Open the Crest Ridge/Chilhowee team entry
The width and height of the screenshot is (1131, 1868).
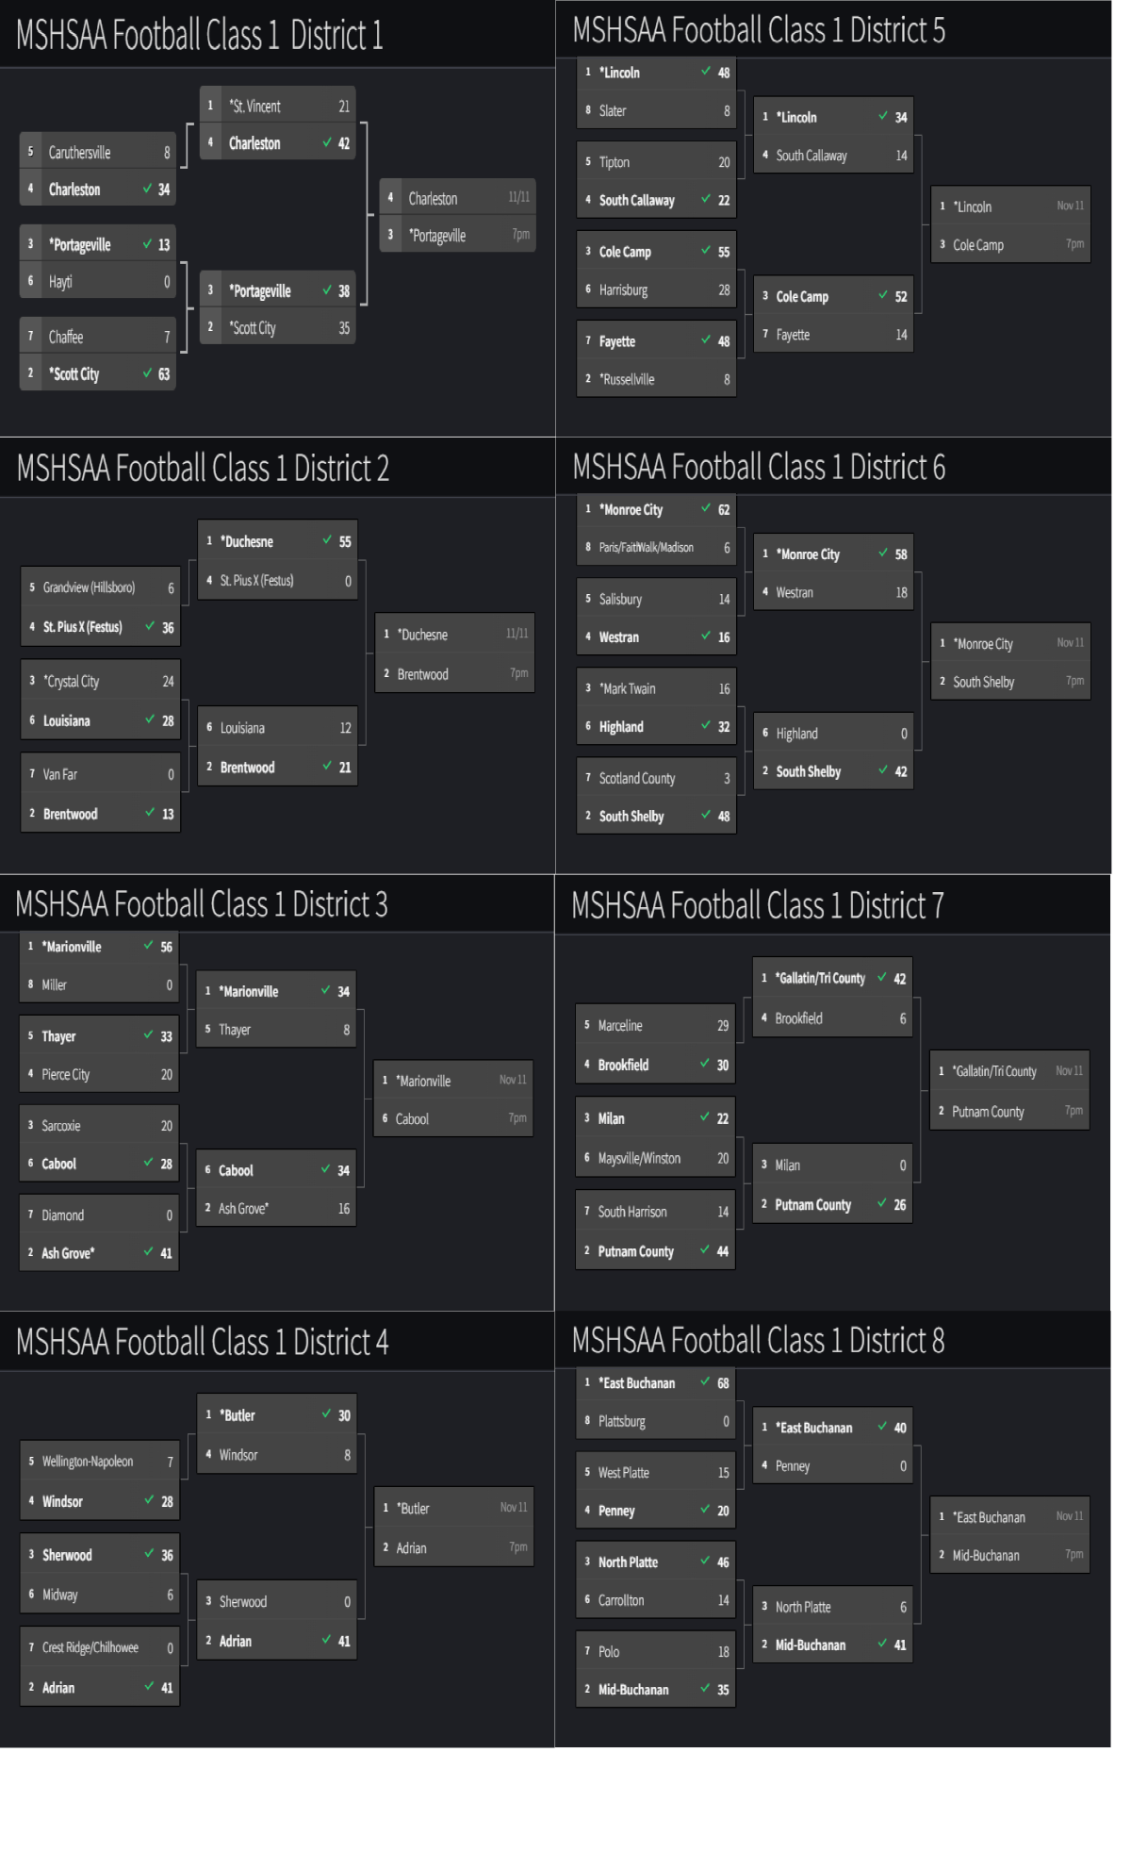click(90, 1647)
